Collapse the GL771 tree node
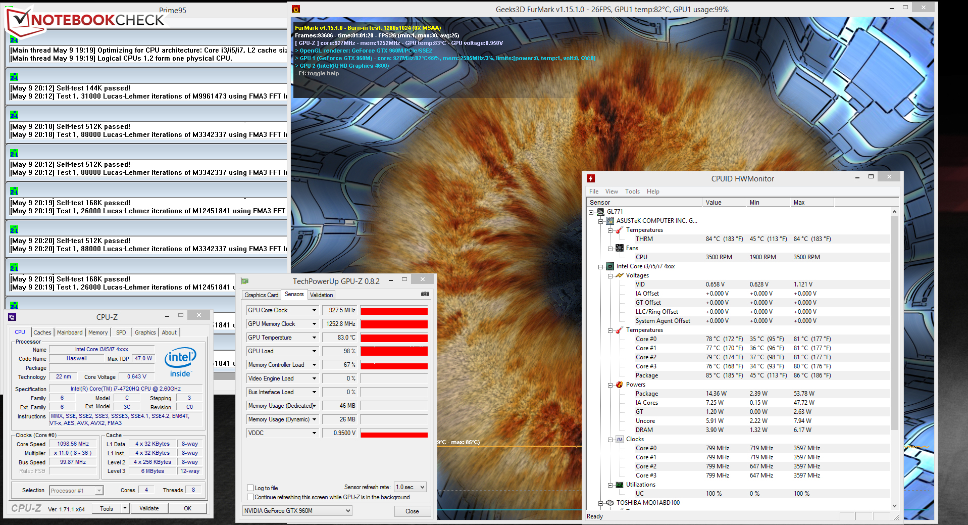The width and height of the screenshot is (968, 525). (591, 212)
